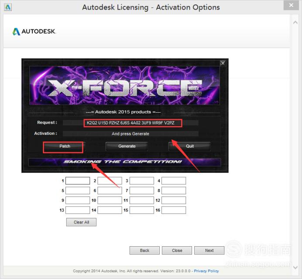Click the Autodesk logo in header
The height and width of the screenshot is (279, 302).
point(34,31)
